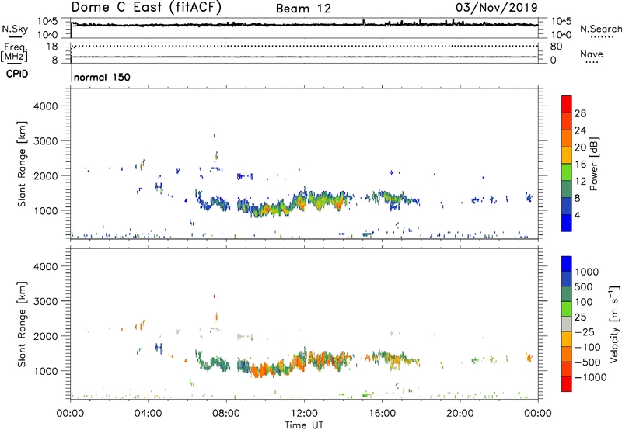Image resolution: width=622 pixels, height=430 pixels.
Task: Click the '16' power colorbar tick
Action: [580, 165]
